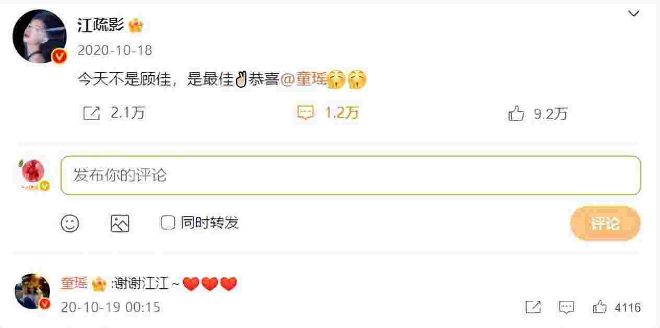Viewport: 660px width, 328px height.
Task: Like 童瑶's comment with 4116 likes
Action: tap(600, 307)
